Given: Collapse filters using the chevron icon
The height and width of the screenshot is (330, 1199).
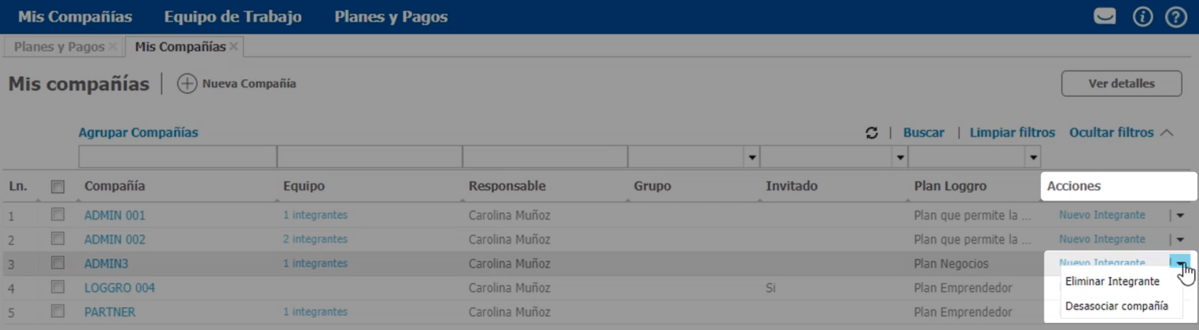Looking at the screenshot, I should 1167,133.
